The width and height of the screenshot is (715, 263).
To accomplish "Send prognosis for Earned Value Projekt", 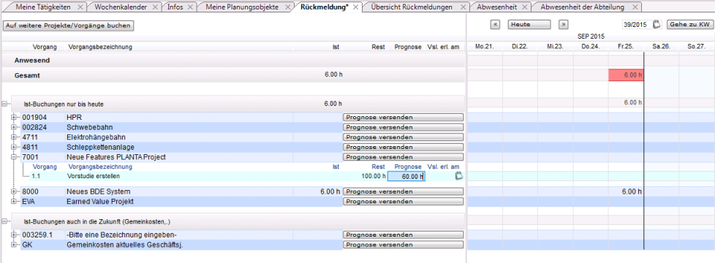I will (403, 201).
